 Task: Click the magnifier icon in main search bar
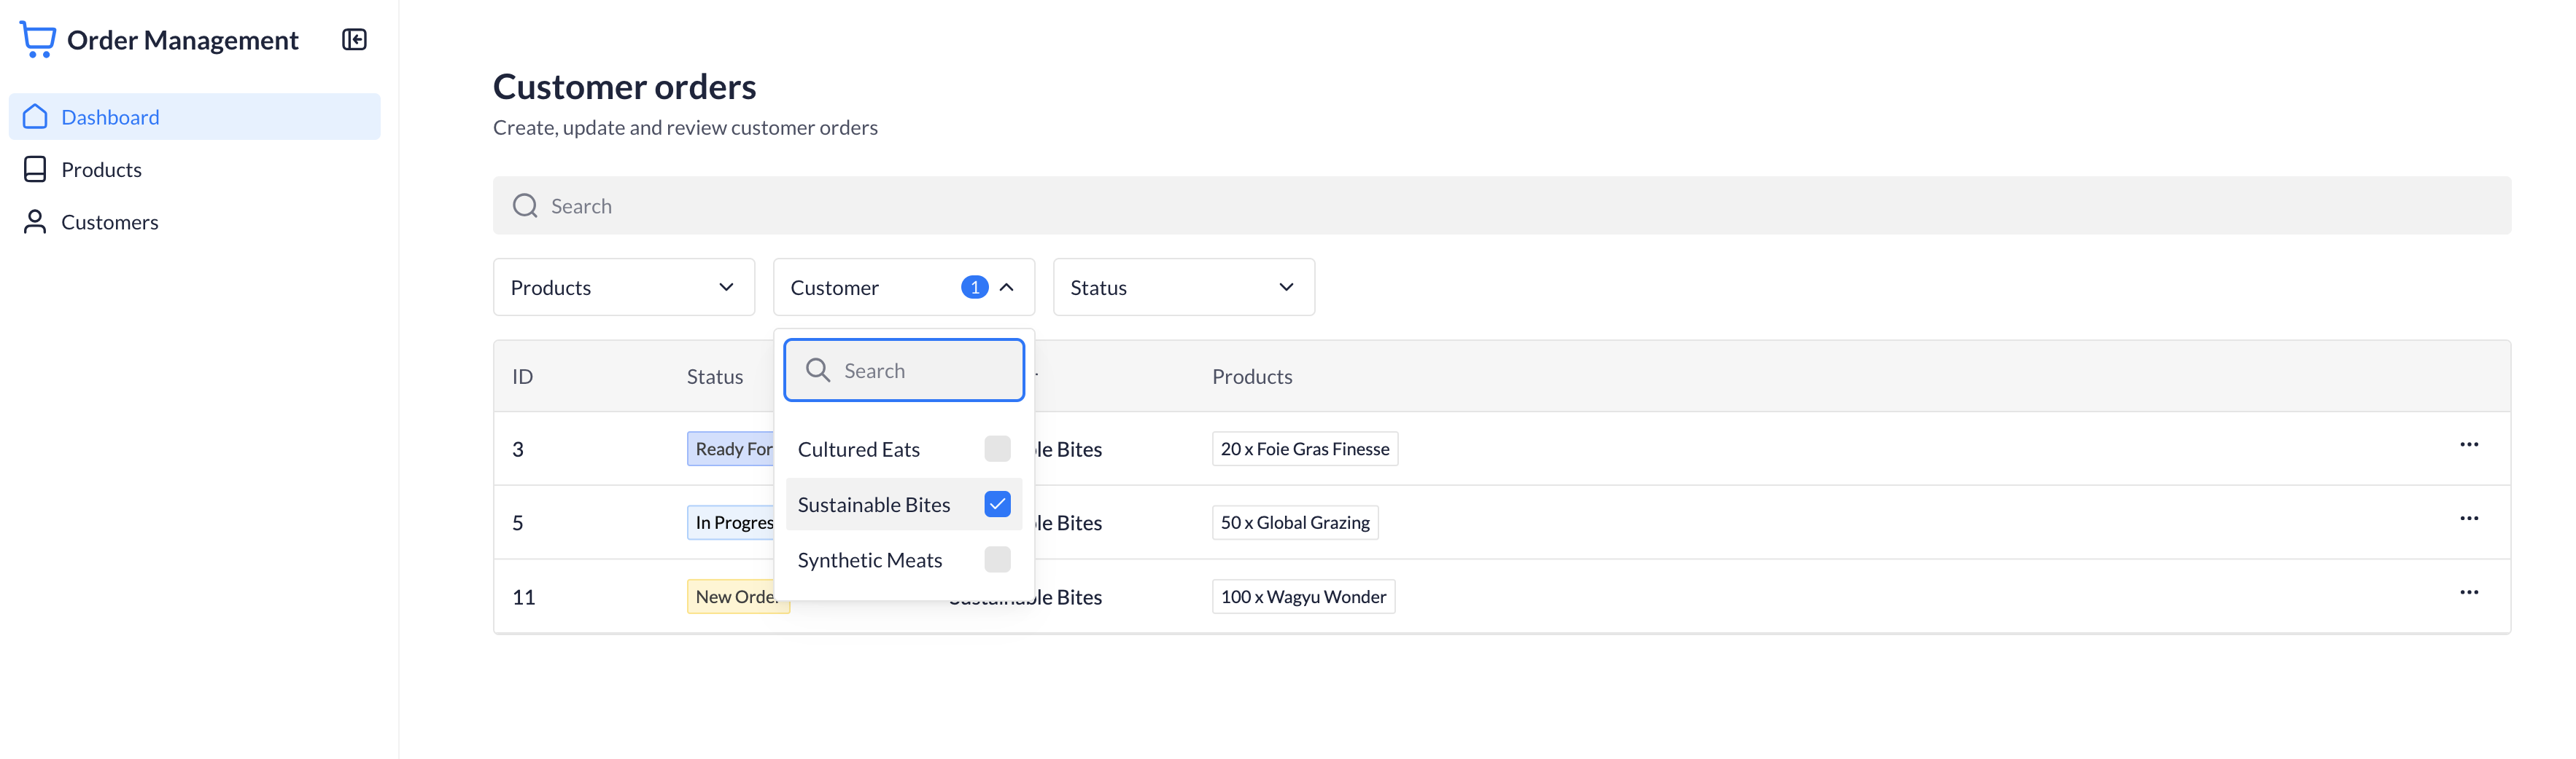click(525, 205)
